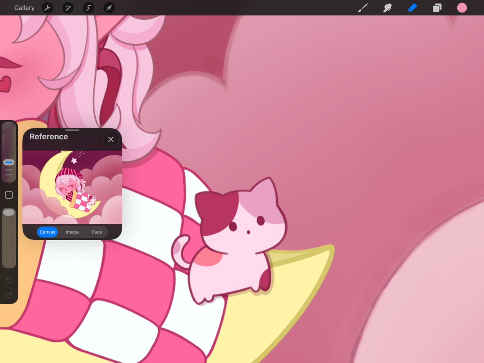The height and width of the screenshot is (363, 484).
Task: Activate the Transform arrow tool
Action: pos(108,8)
